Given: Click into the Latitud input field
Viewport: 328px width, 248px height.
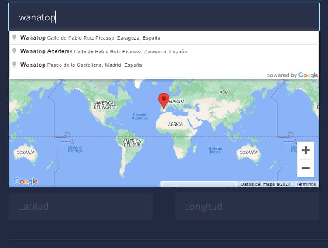Looking at the screenshot, I should (81, 206).
